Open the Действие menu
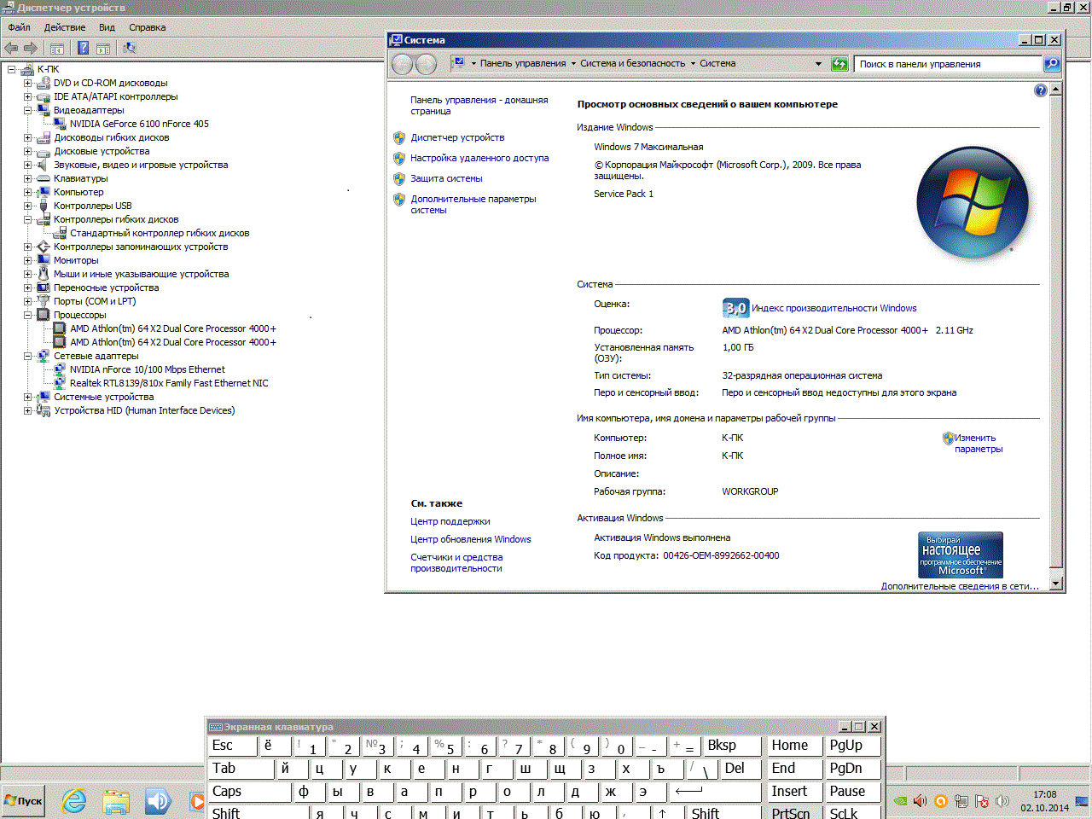The width and height of the screenshot is (1092, 819). (x=65, y=27)
